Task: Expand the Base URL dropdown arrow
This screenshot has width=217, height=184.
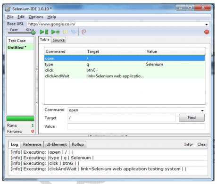Action: (207, 25)
